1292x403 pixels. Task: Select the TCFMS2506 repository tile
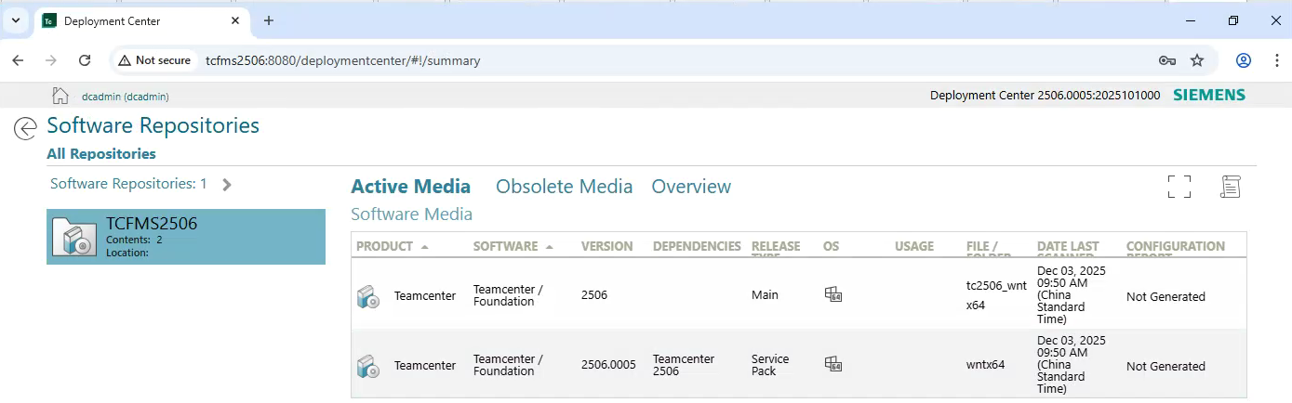186,236
